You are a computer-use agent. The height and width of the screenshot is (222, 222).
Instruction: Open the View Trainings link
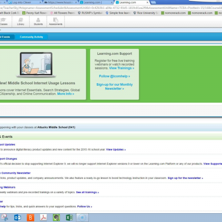point(122,68)
